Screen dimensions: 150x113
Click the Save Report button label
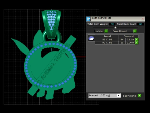pyautogui.click(x=120, y=31)
